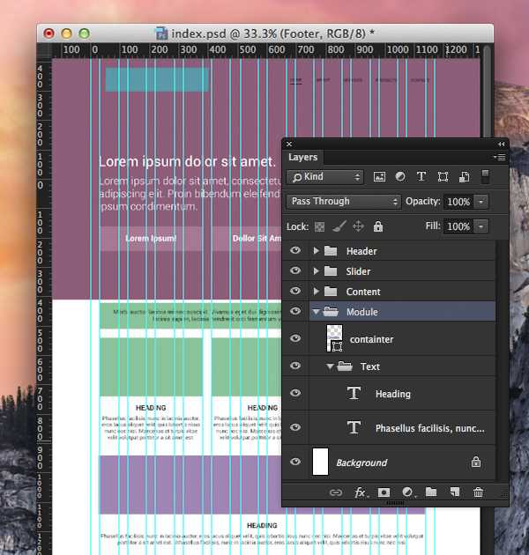Hide the Background layer eye
This screenshot has width=529, height=555.
point(295,462)
